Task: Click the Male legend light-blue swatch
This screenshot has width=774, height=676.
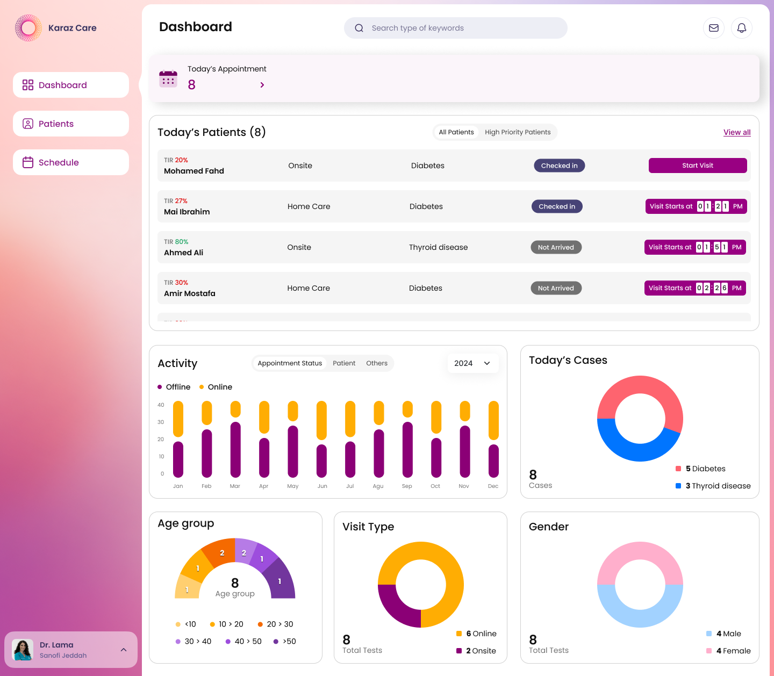Action: pyautogui.click(x=709, y=634)
